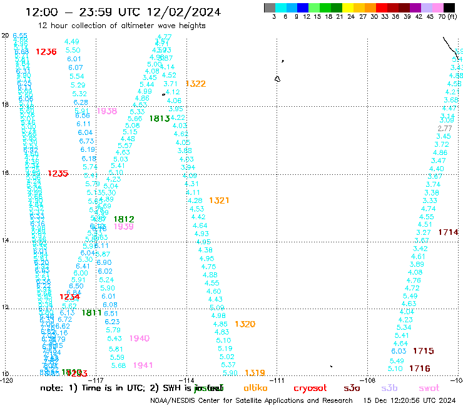Image resolution: width=463 pixels, height=406 pixels.
Task: Click the cryosat pass label 1236
Action: point(46,52)
